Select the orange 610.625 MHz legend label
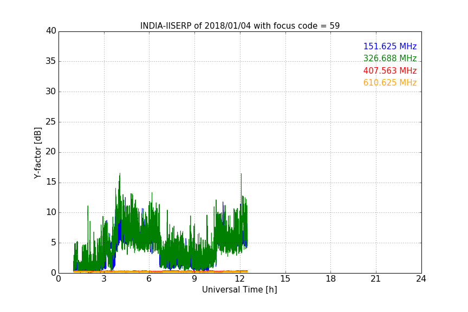 (x=390, y=83)
